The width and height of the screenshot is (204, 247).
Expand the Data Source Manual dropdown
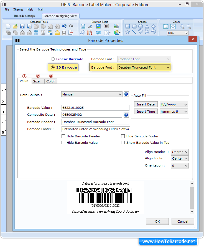tap(91, 94)
